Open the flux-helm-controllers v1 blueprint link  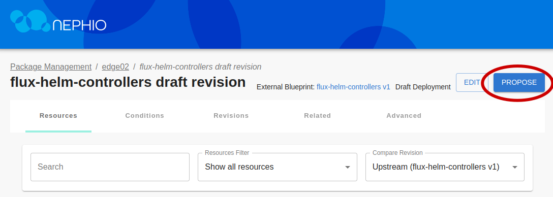pos(353,87)
